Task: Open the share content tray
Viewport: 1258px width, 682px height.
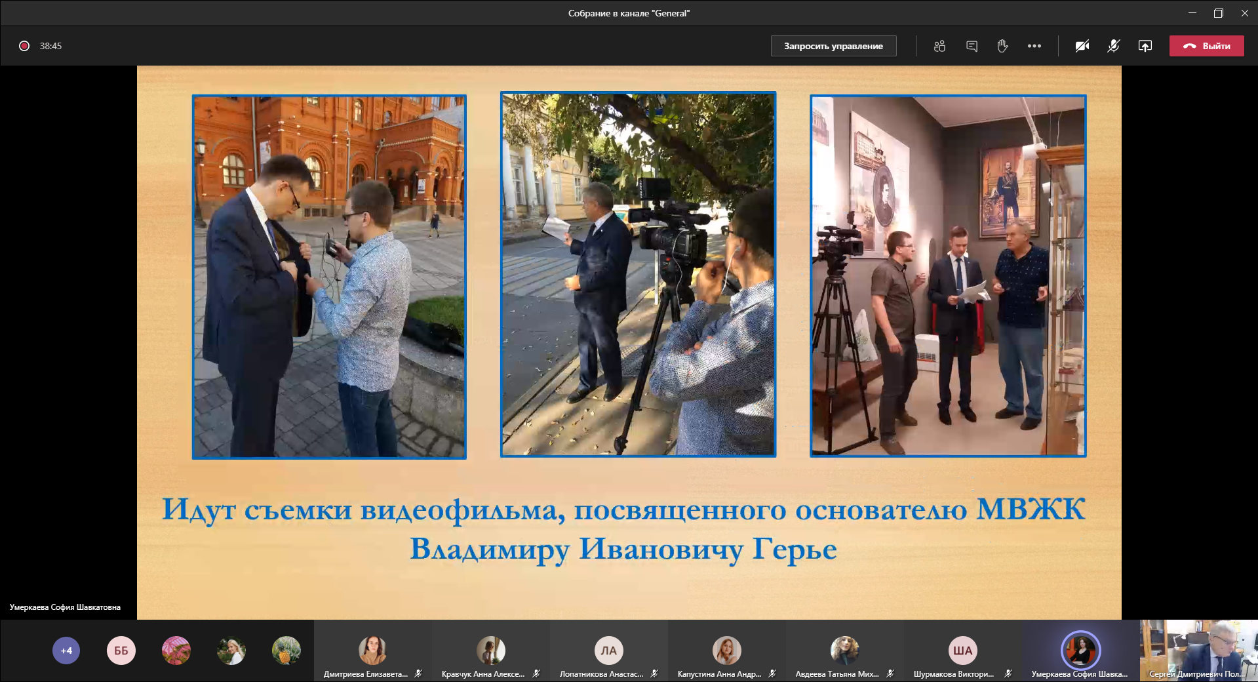Action: tap(1145, 46)
